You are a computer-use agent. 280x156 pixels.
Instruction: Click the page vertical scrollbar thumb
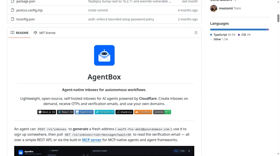coord(278,18)
